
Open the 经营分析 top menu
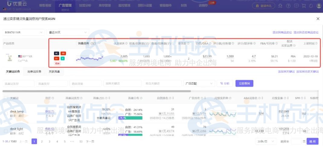tap(85, 5)
